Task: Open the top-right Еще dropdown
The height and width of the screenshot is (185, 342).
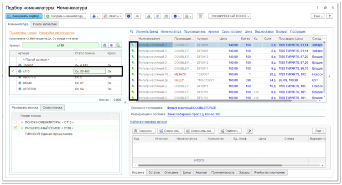Action: 317,16
